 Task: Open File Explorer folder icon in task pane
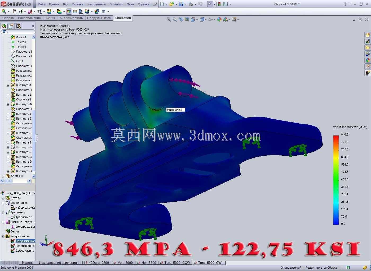pyautogui.click(x=368, y=48)
